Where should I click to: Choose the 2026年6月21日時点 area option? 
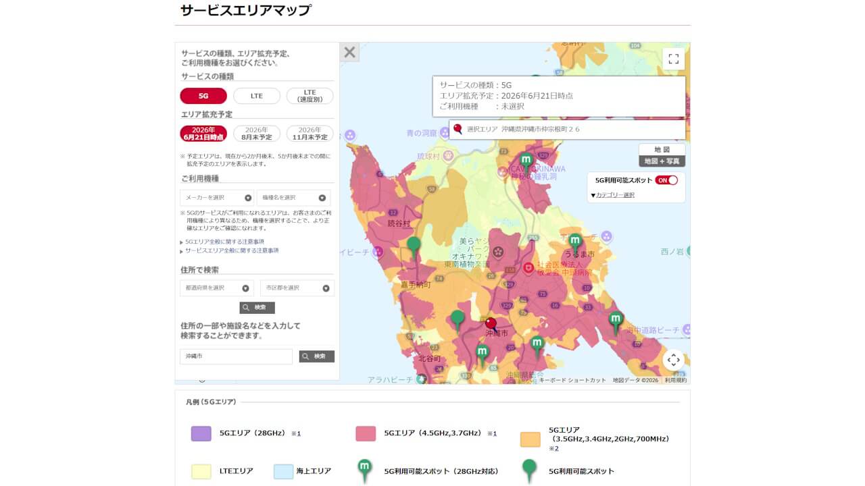point(203,134)
